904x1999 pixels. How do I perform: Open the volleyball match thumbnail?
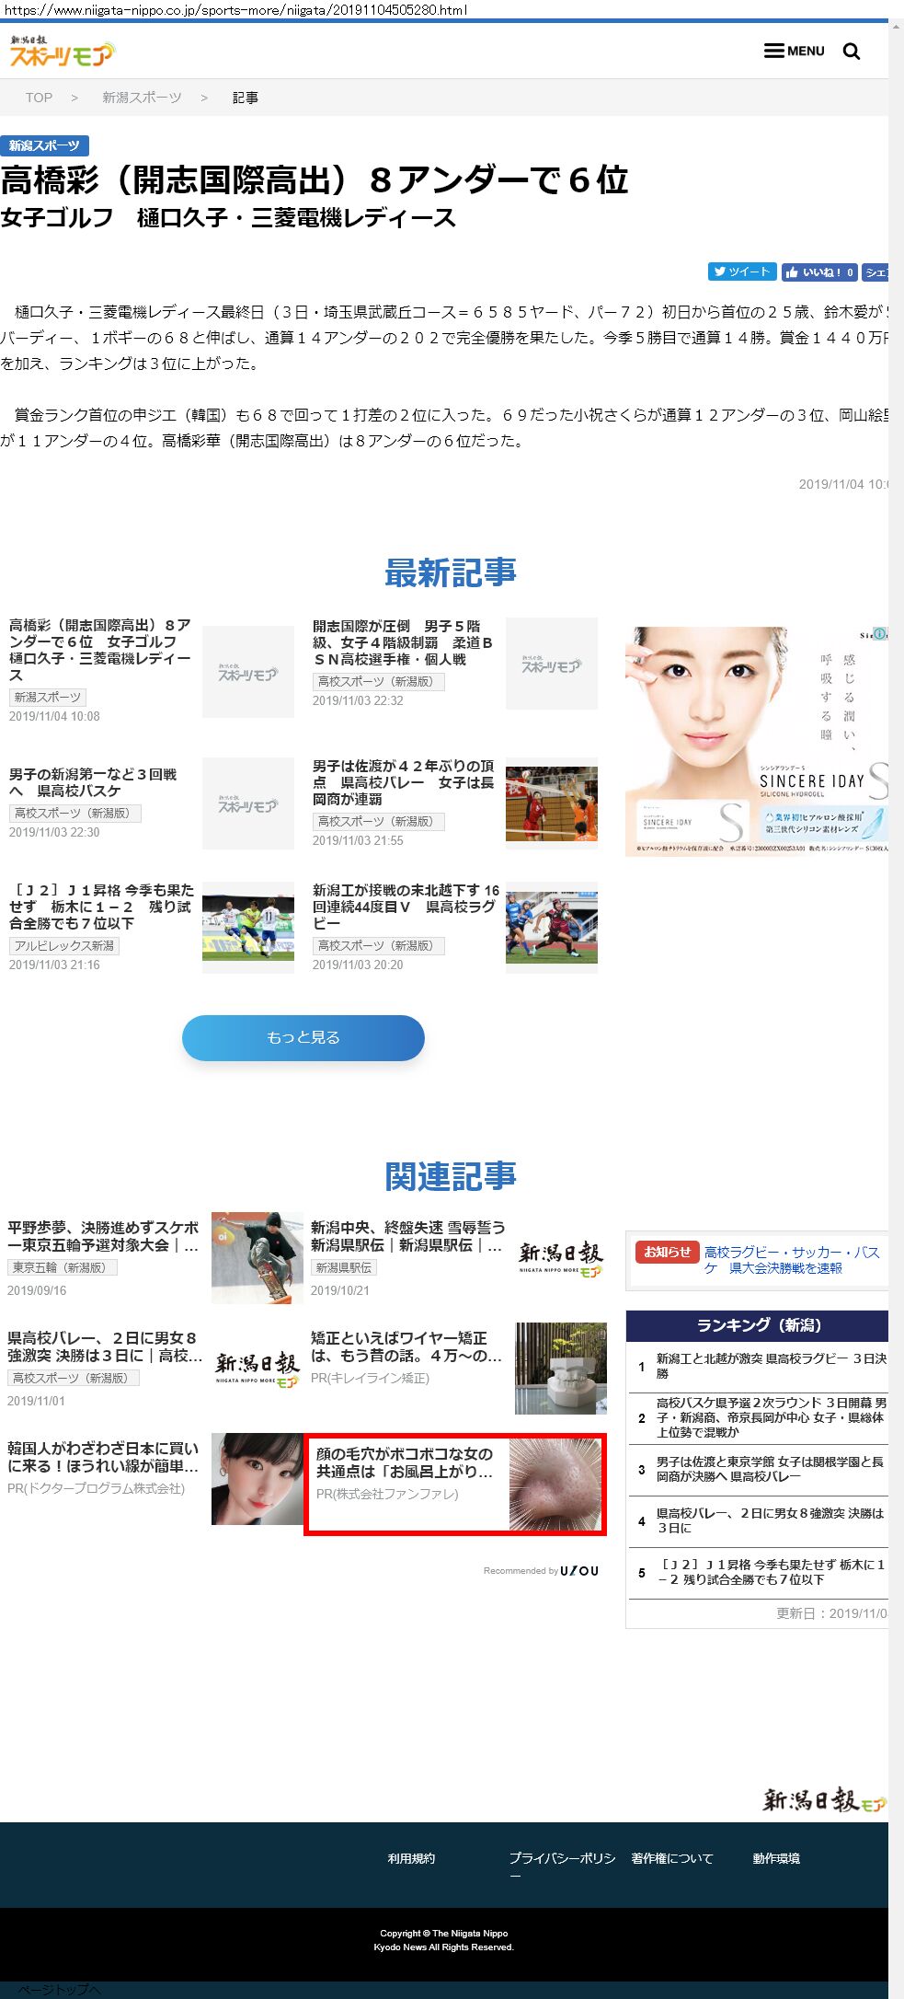(551, 803)
